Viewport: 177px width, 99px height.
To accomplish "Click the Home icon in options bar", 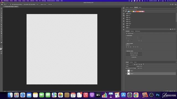I will point(2,4).
